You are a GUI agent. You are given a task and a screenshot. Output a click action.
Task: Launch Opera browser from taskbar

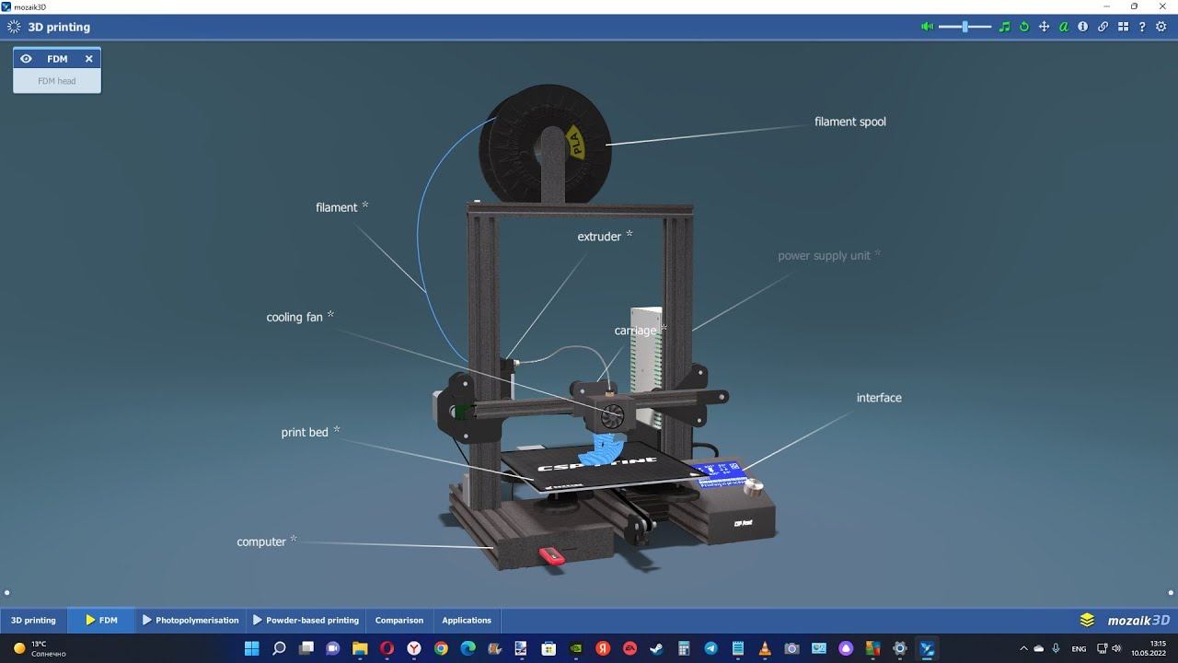(x=387, y=648)
